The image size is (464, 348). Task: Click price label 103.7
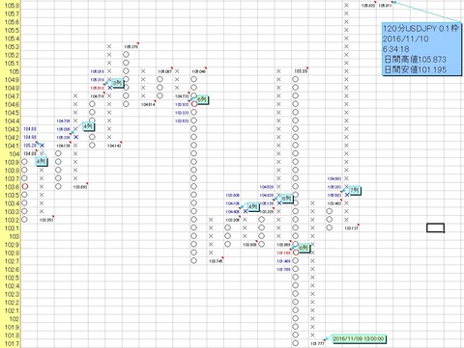[12, 178]
